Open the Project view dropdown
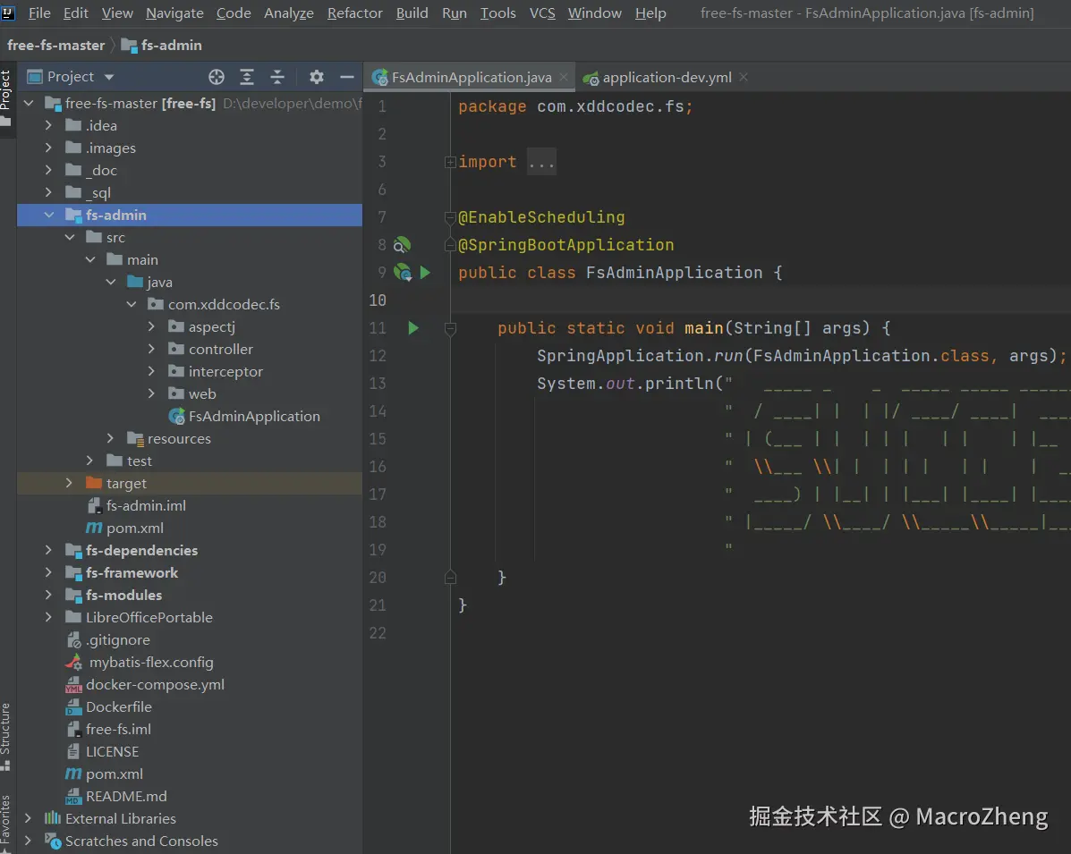This screenshot has height=854, width=1071. (109, 77)
